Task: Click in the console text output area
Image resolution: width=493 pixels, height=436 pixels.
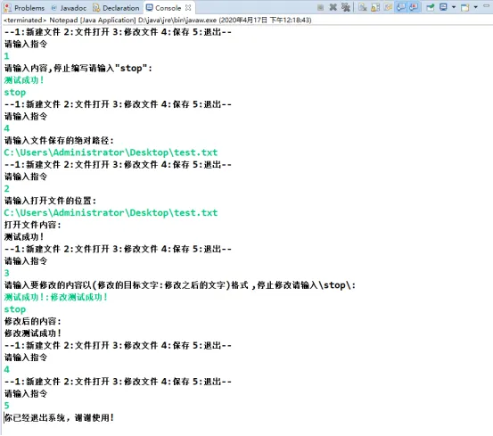Action: [246, 229]
